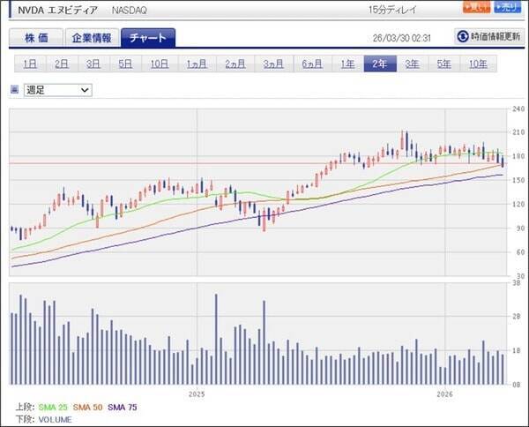Show the 10年 chart range
Screen dimensions: 529x427
point(477,64)
